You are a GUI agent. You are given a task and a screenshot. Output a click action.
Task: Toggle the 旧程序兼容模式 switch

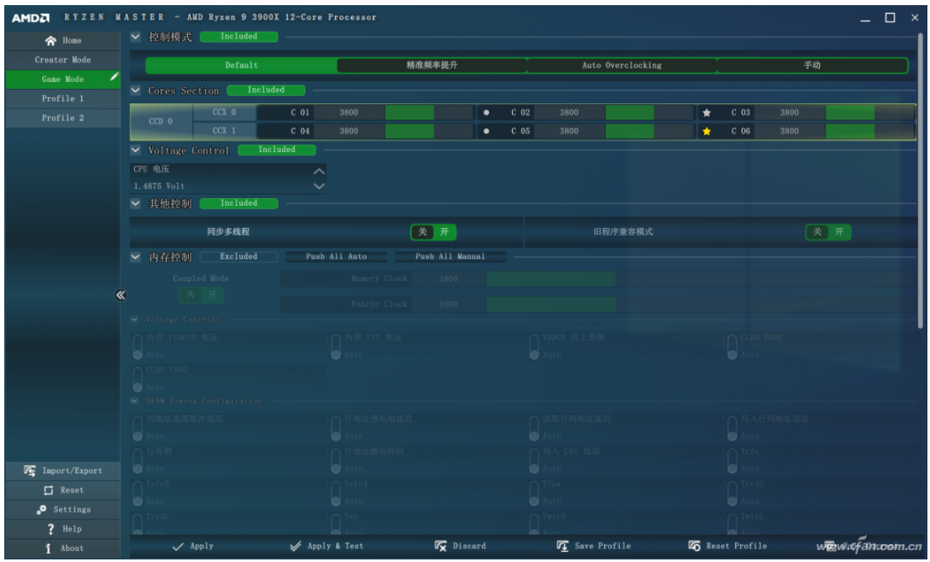[828, 231]
